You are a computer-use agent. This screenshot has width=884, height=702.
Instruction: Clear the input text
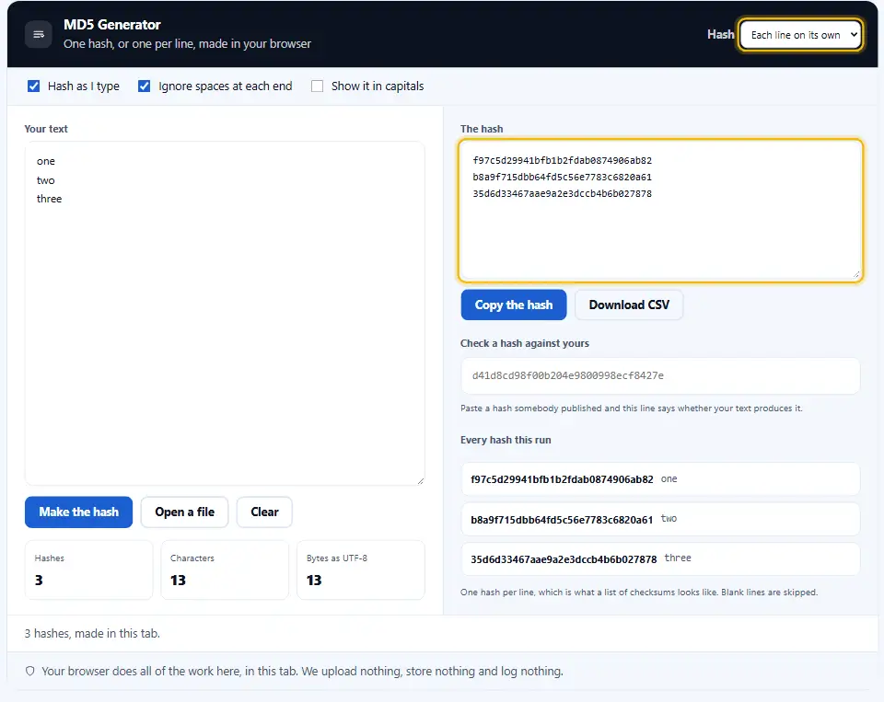[x=264, y=512]
